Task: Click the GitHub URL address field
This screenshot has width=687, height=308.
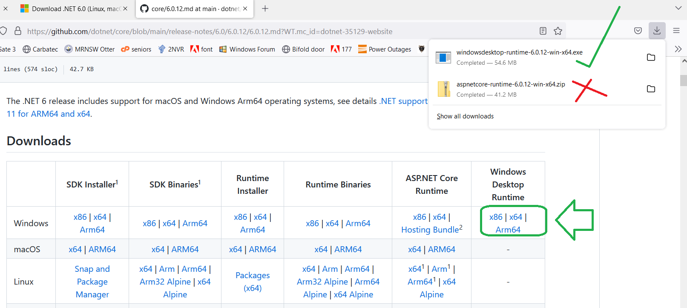Action: pyautogui.click(x=210, y=32)
